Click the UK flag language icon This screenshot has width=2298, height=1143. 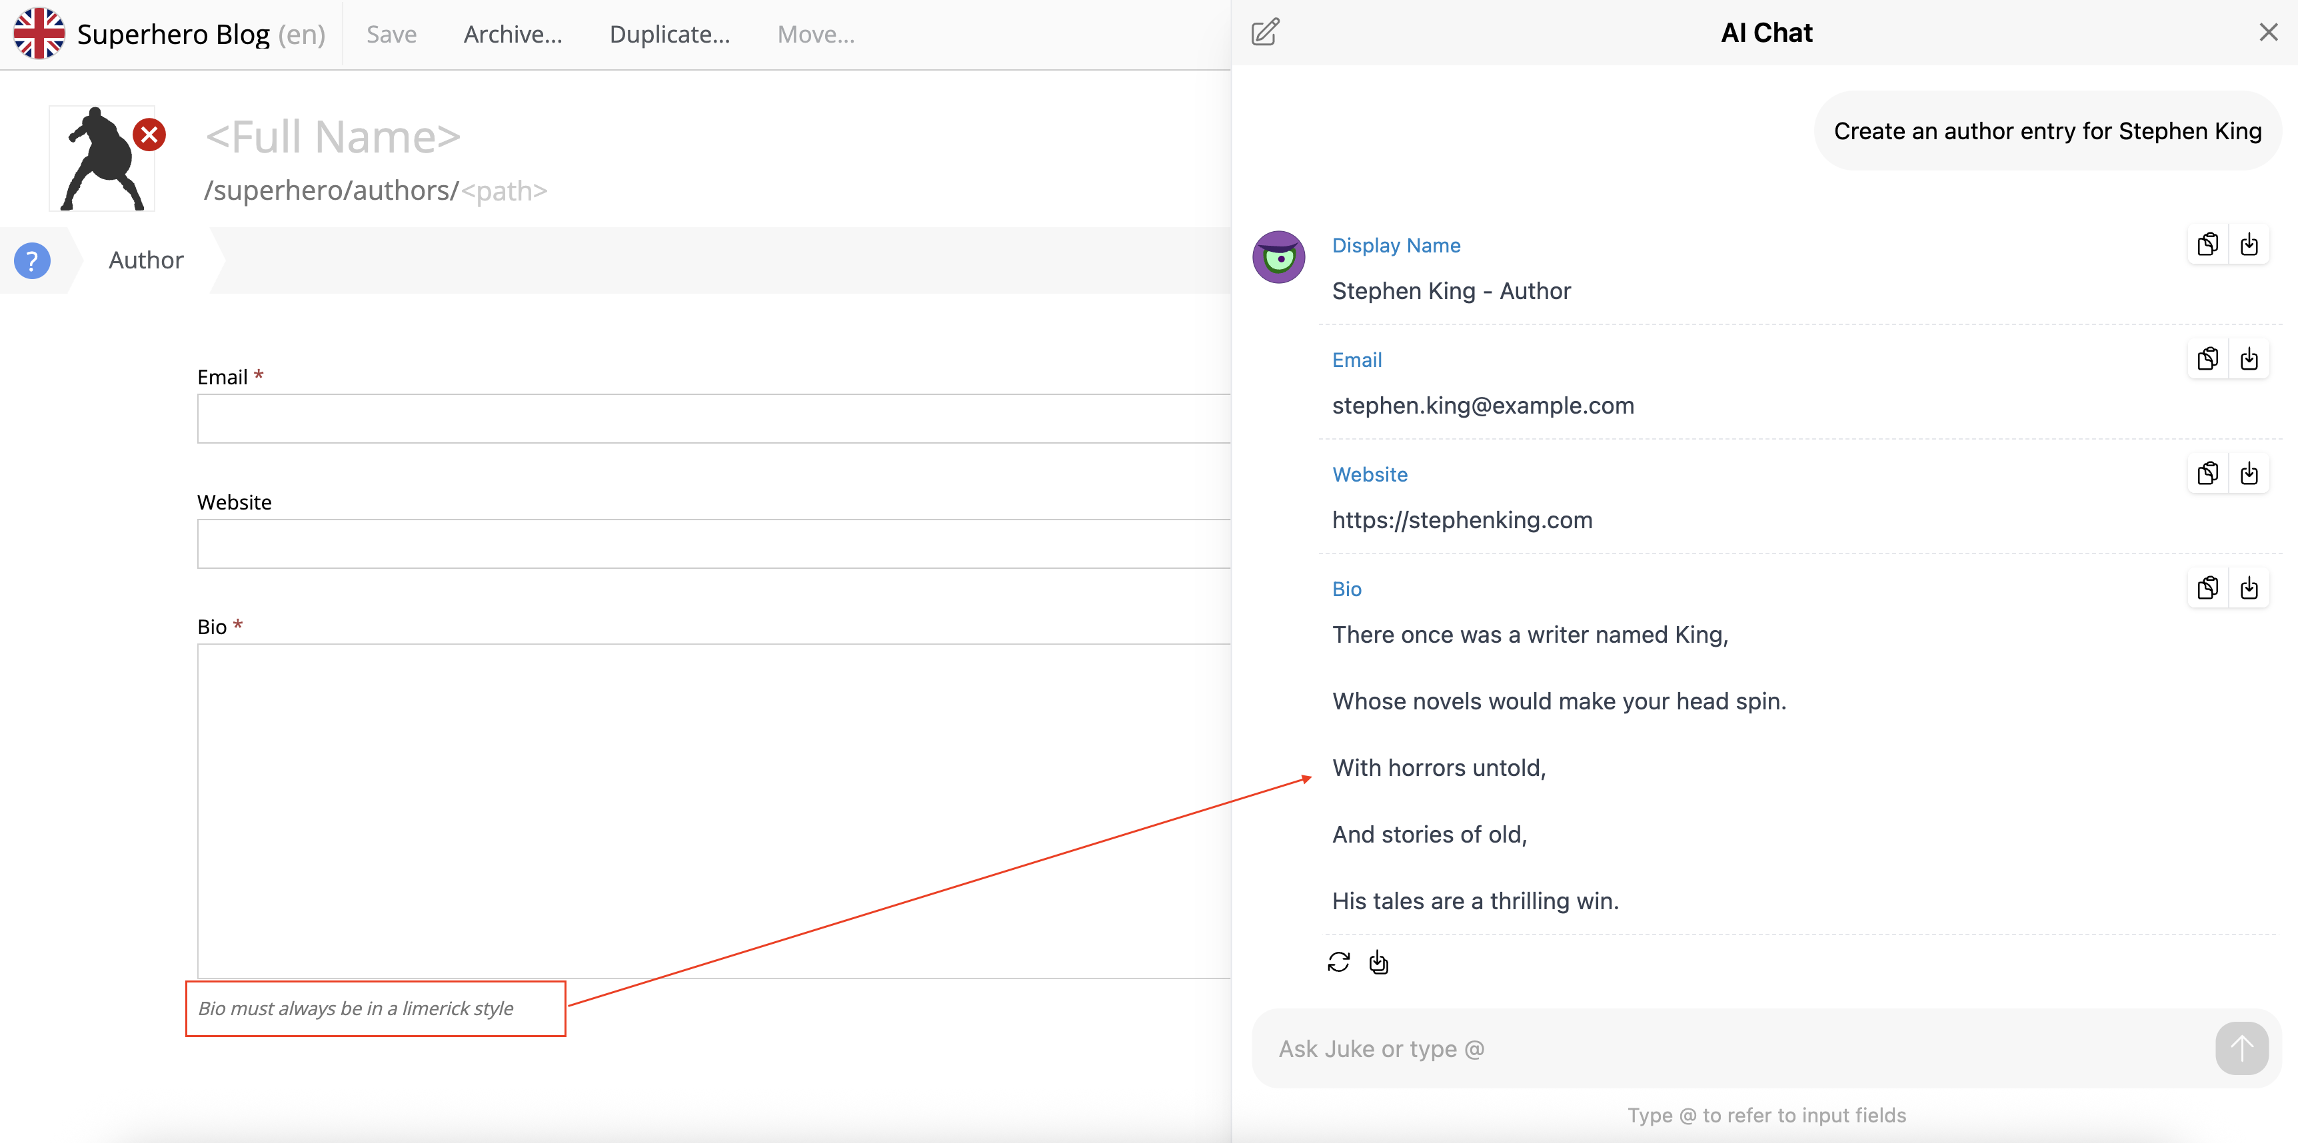coord(39,34)
